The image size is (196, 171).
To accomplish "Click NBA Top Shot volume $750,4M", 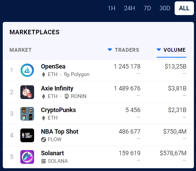I will [x=175, y=132].
